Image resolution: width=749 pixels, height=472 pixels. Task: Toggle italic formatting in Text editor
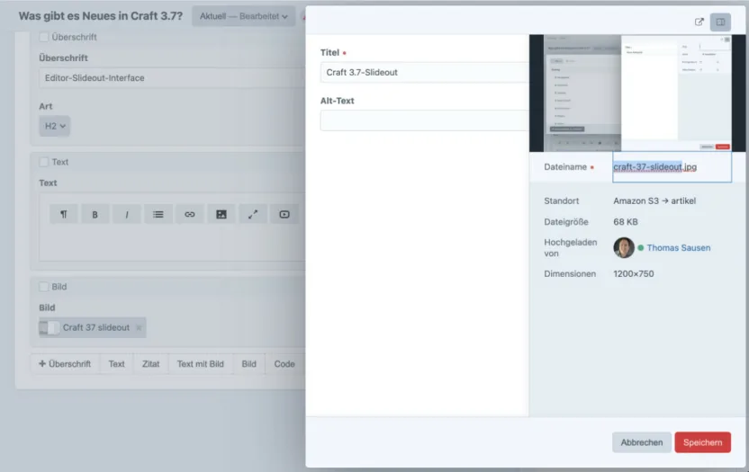127,214
